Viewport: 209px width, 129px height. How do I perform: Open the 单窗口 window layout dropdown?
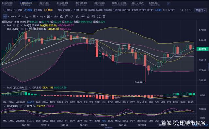200,10
